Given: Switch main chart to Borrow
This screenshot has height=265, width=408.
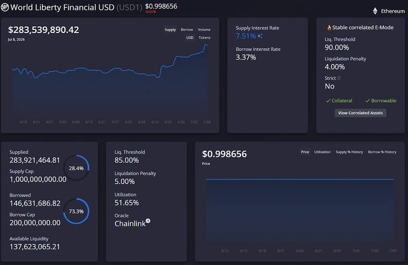Looking at the screenshot, I should pos(187,29).
